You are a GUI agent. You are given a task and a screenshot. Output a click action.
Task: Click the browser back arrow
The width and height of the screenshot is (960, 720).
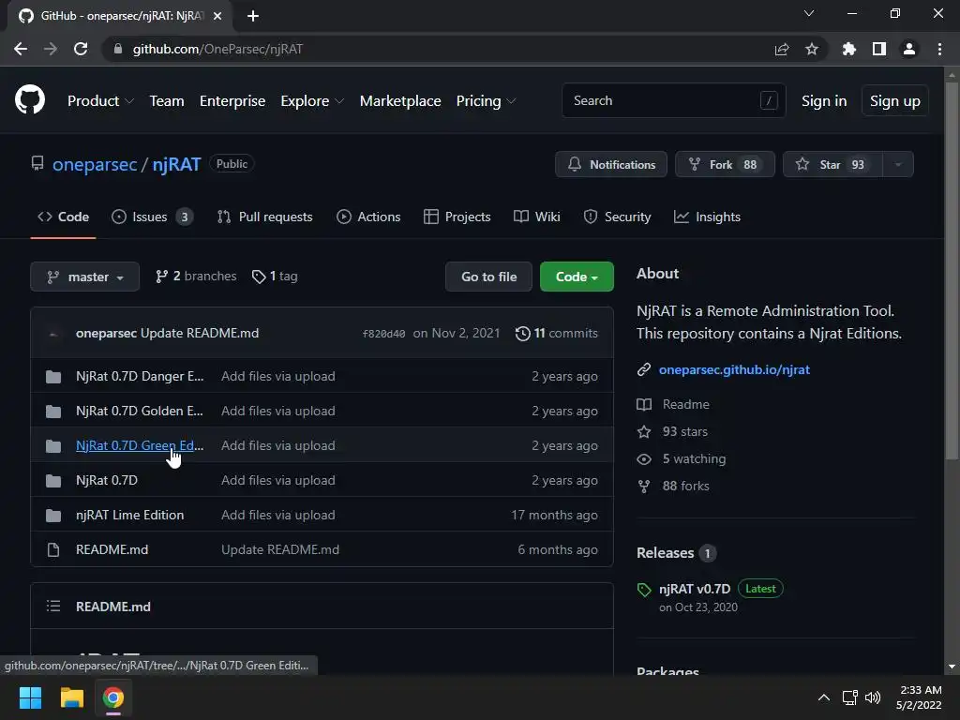pos(21,49)
